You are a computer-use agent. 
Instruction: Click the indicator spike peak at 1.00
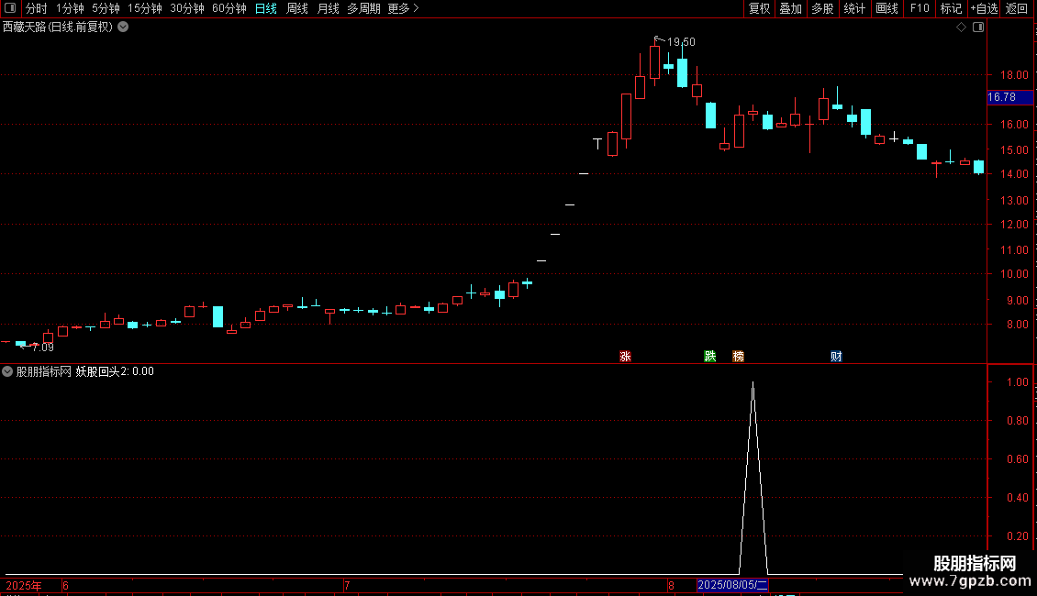tap(753, 382)
